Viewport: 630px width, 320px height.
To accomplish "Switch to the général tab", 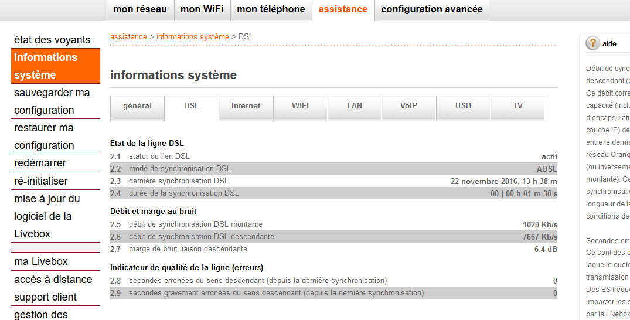I will [x=137, y=106].
